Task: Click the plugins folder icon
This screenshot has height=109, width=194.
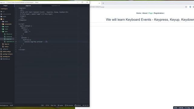Action: (3, 27)
